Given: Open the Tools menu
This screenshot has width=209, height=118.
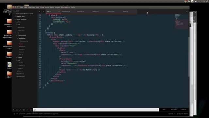Looking at the screenshot, I should [52, 7].
